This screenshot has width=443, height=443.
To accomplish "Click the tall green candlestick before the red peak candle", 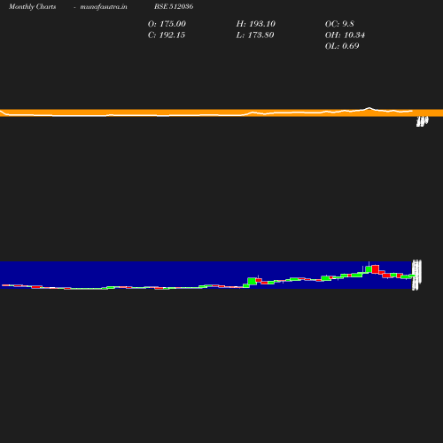I will tap(369, 269).
